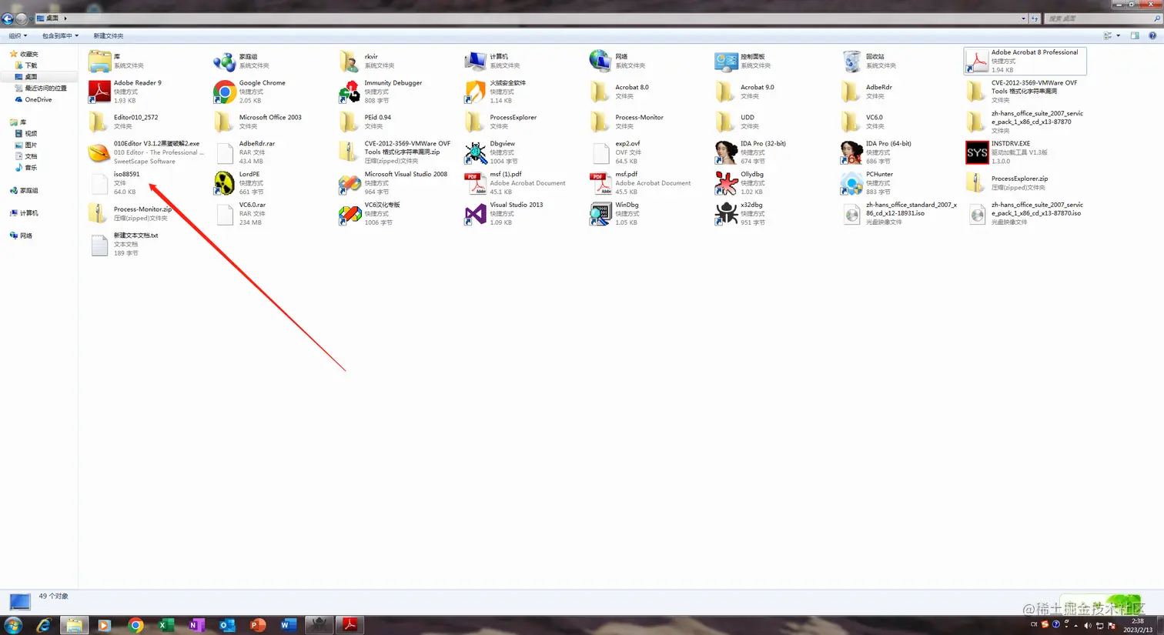Select the IDA Pro (32-bit) shortcut icon
Image resolution: width=1164 pixels, height=635 pixels.
[726, 152]
